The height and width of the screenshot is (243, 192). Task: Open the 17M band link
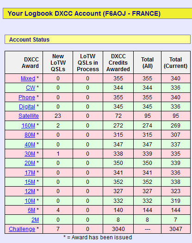coord(30,173)
